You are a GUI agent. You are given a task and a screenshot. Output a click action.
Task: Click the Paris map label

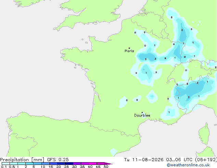coord(129,51)
